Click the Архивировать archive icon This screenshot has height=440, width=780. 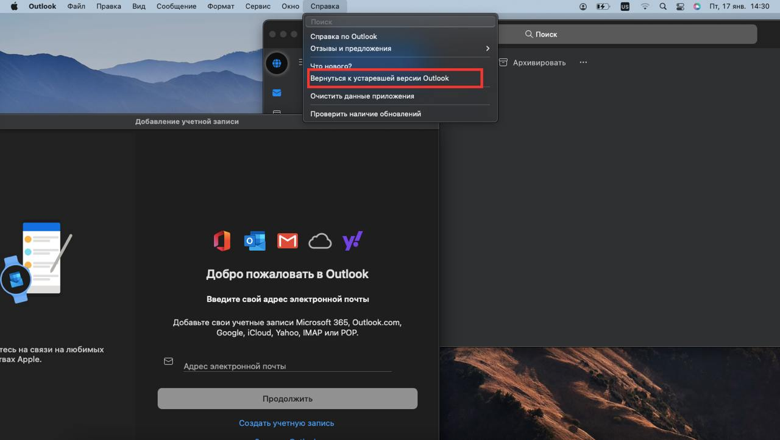503,63
